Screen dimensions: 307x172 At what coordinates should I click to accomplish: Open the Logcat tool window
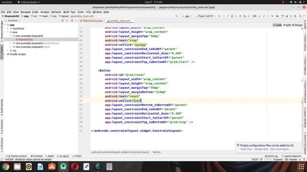coord(63,156)
